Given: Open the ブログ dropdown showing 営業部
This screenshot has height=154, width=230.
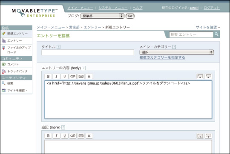Looking at the screenshot, I should (x=102, y=16).
